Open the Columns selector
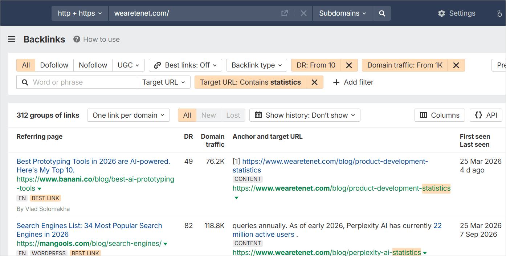The height and width of the screenshot is (256, 506). pyautogui.click(x=440, y=115)
